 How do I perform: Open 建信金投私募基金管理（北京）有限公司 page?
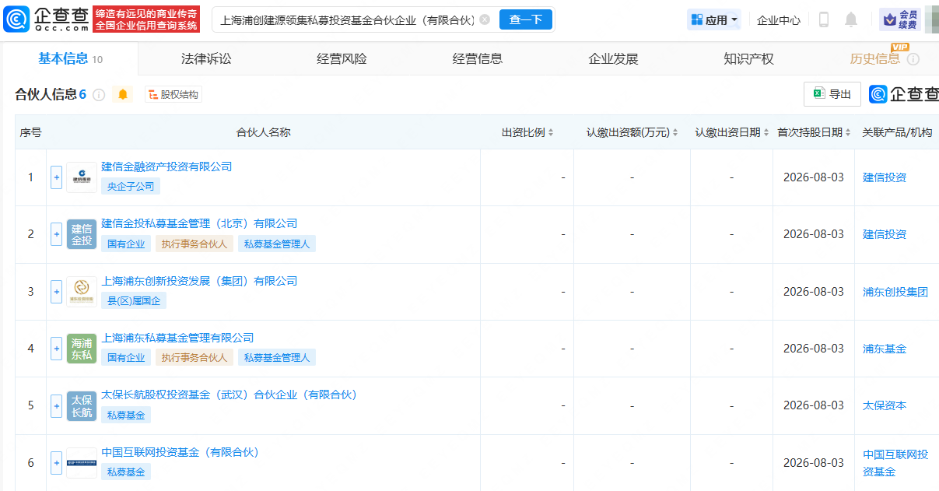click(199, 223)
